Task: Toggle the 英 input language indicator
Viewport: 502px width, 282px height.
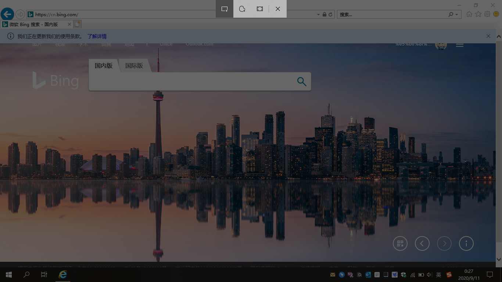Action: pyautogui.click(x=438, y=275)
